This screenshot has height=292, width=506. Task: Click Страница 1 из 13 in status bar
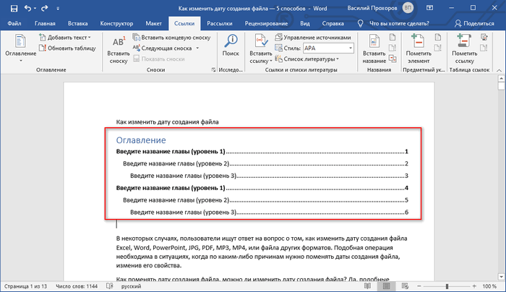(x=25, y=286)
